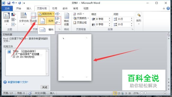Click the down arrow in the 可用文件 list
The height and width of the screenshot is (97, 172).
(47, 74)
